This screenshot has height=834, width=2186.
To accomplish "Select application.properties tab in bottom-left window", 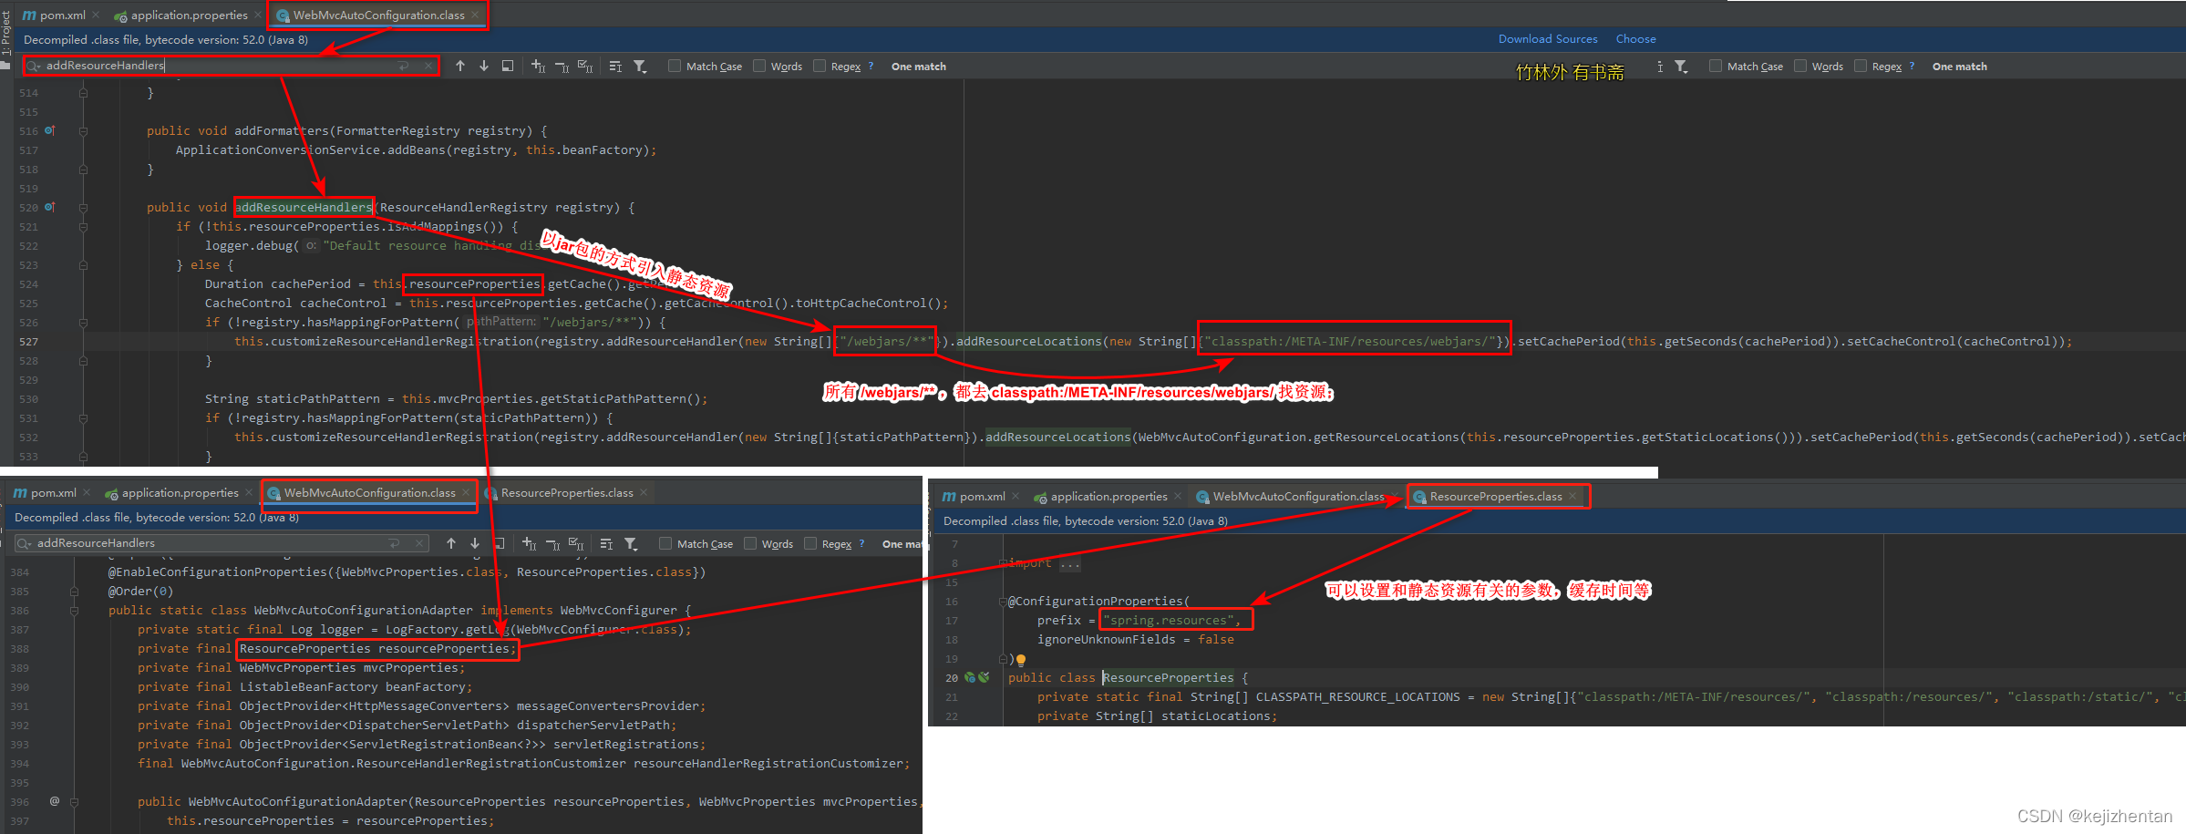I will point(171,492).
